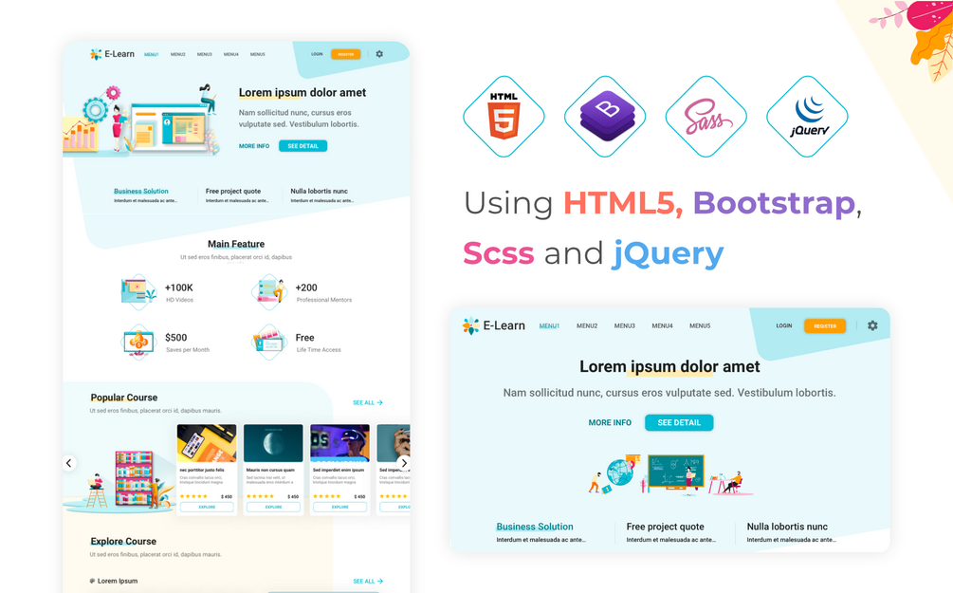Click E-Learn logo in left mockup
Image resolution: width=953 pixels, height=593 pixels.
click(x=112, y=54)
